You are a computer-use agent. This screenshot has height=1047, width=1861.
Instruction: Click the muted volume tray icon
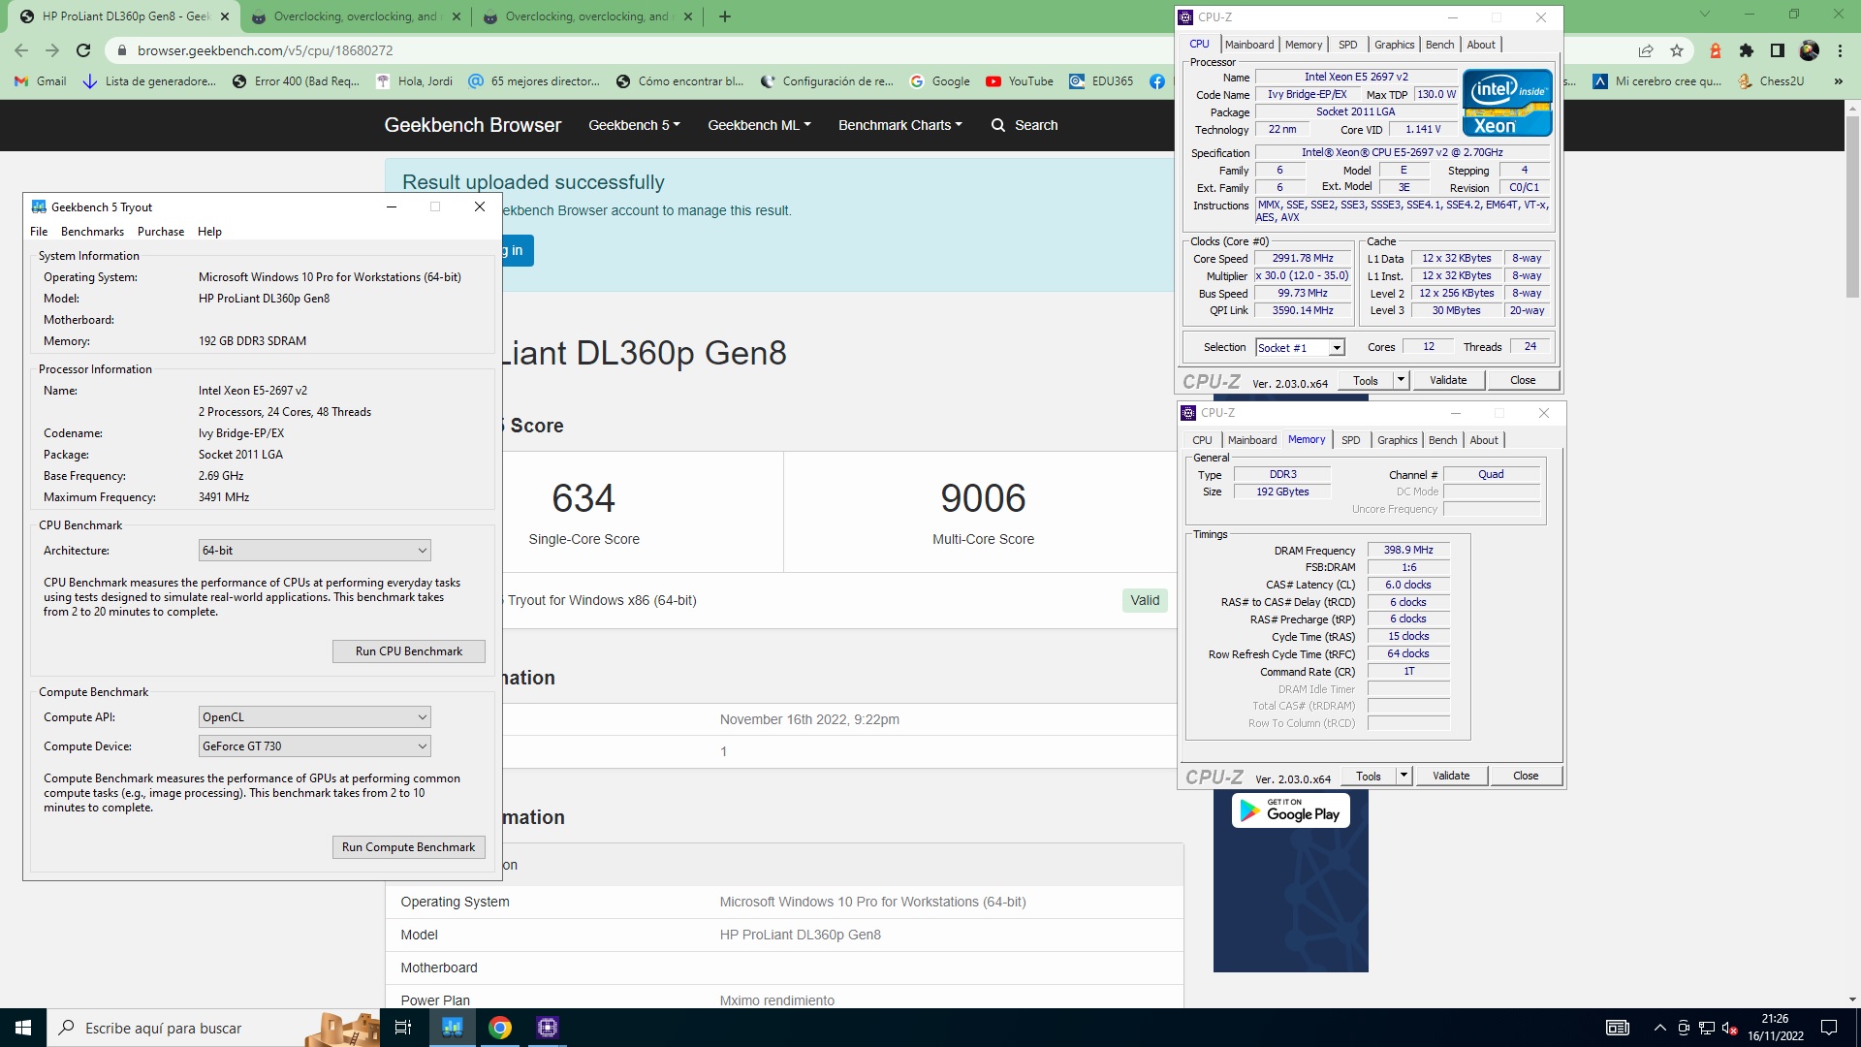click(x=1729, y=1028)
